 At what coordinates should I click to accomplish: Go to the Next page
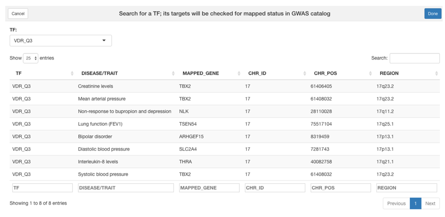[x=430, y=203]
